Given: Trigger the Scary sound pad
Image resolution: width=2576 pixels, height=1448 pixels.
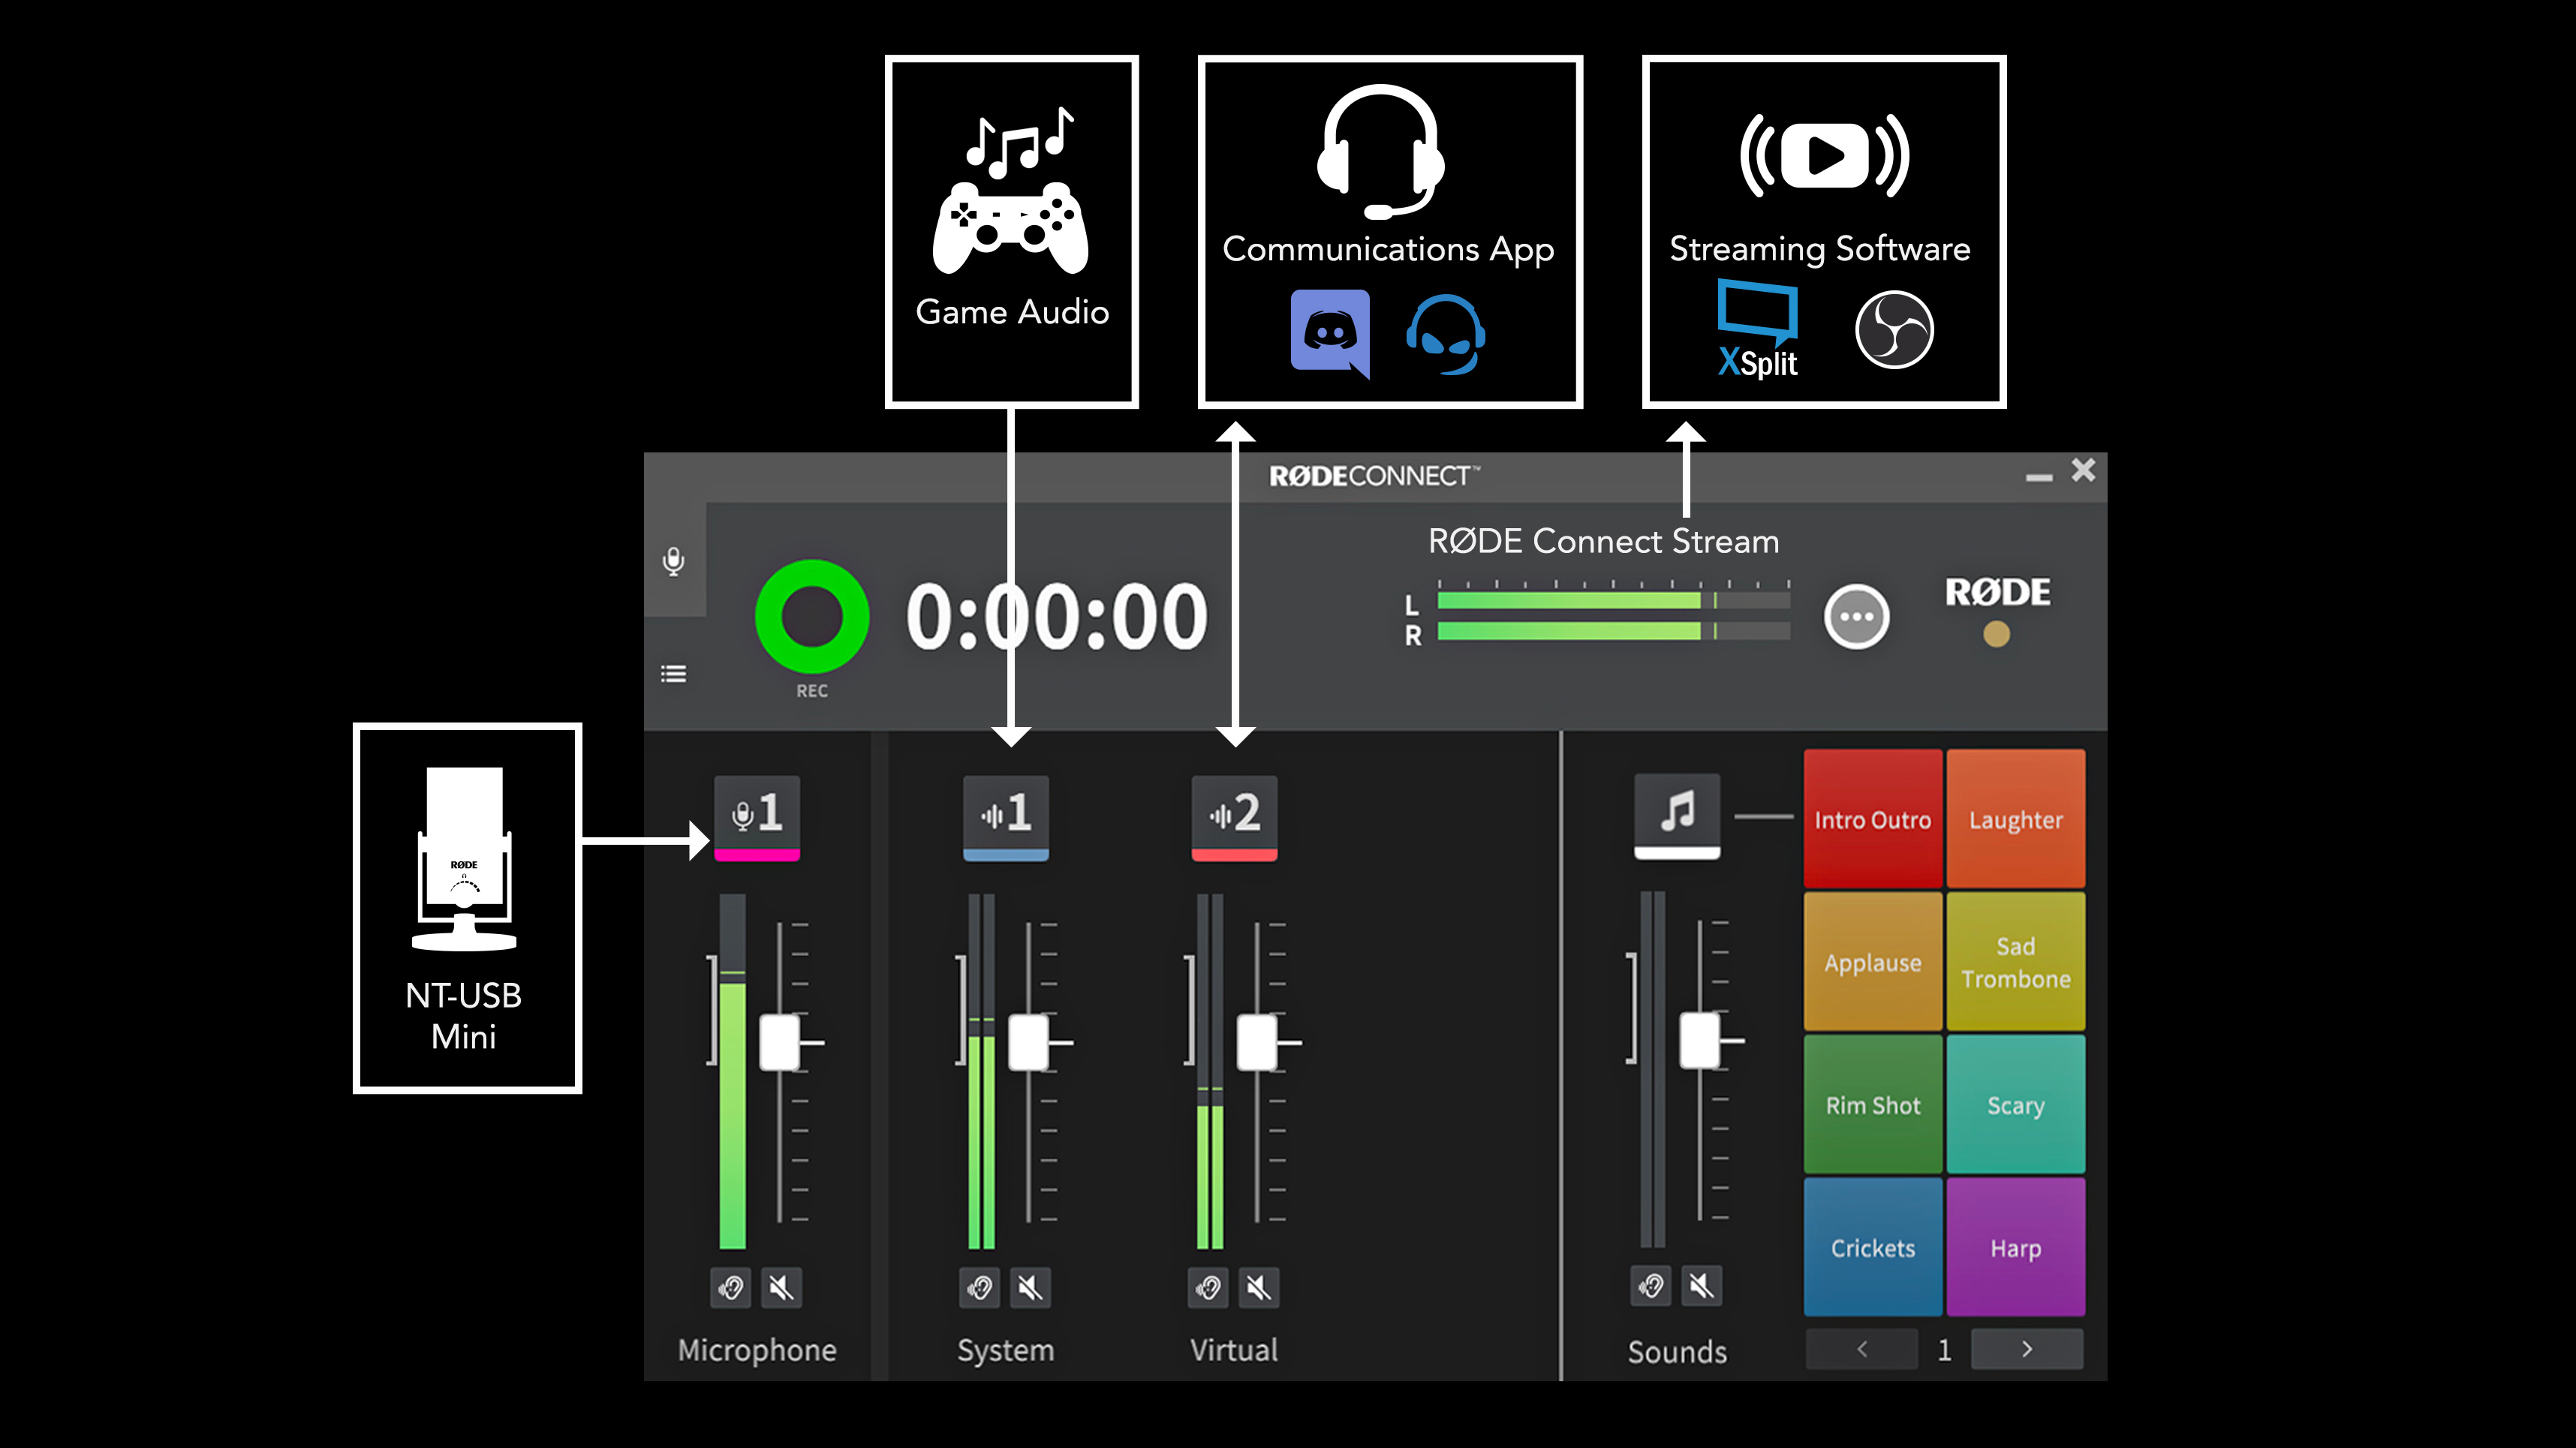Looking at the screenshot, I should pyautogui.click(x=2016, y=1104).
